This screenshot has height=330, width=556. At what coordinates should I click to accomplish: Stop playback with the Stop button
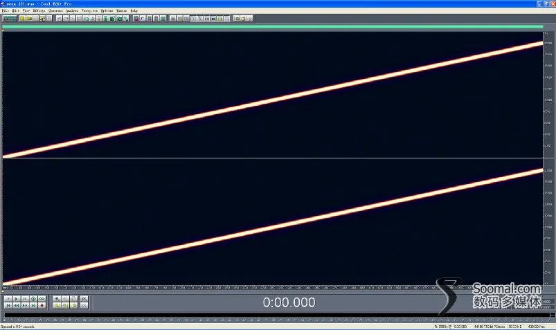tap(8, 299)
